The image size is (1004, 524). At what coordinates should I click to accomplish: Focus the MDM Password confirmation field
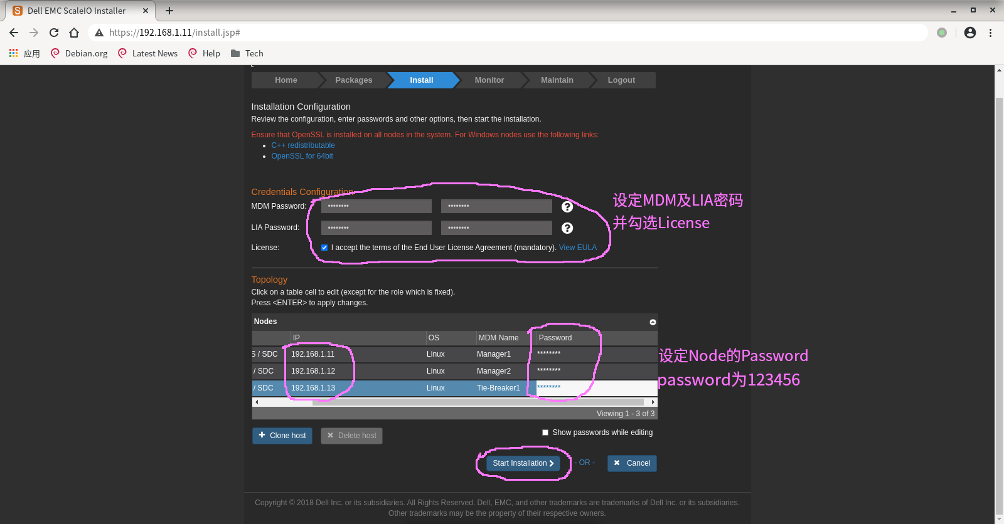tap(496, 206)
